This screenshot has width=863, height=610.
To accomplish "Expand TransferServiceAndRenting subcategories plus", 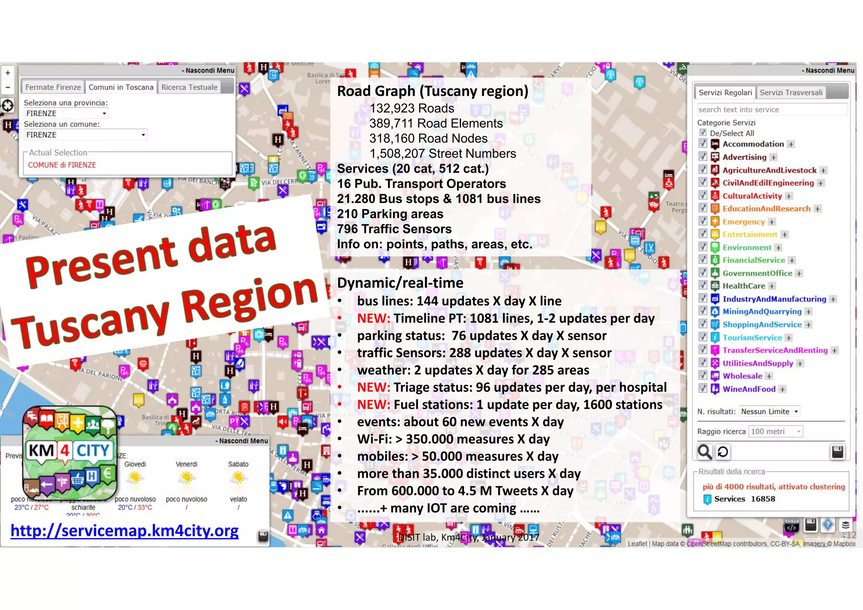I will point(834,350).
